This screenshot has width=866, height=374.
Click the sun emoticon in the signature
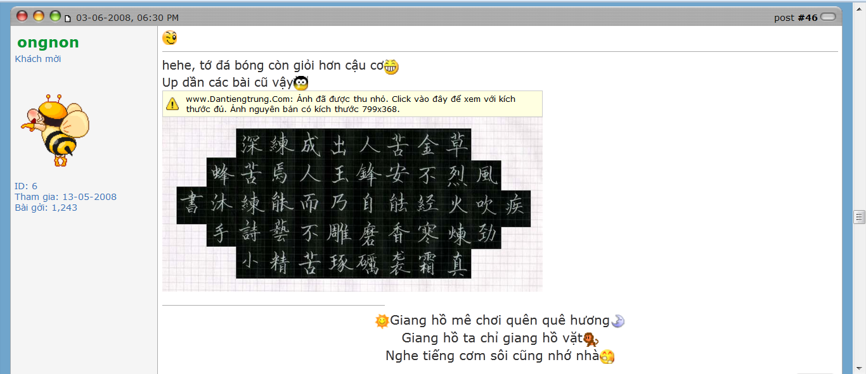click(382, 321)
